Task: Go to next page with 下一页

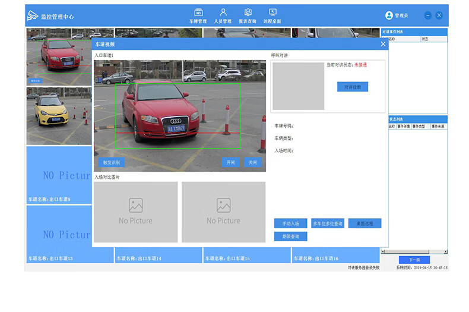Action: (414, 260)
